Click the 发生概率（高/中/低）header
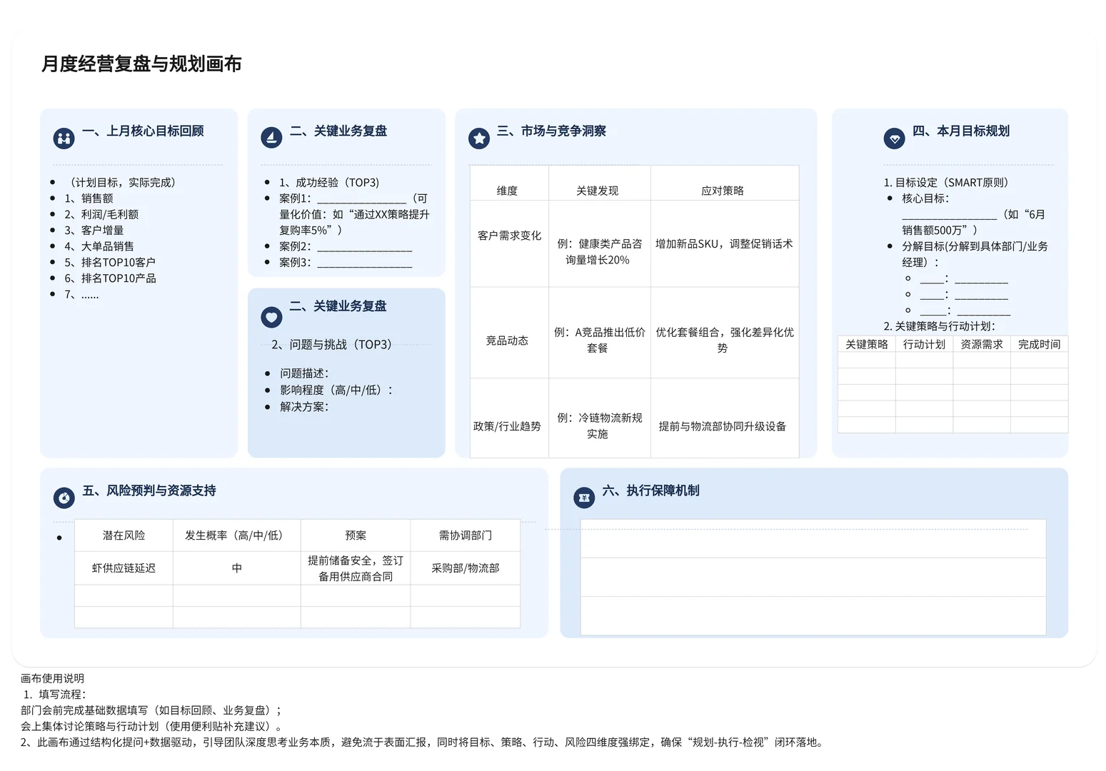The height and width of the screenshot is (771, 1106). [236, 535]
